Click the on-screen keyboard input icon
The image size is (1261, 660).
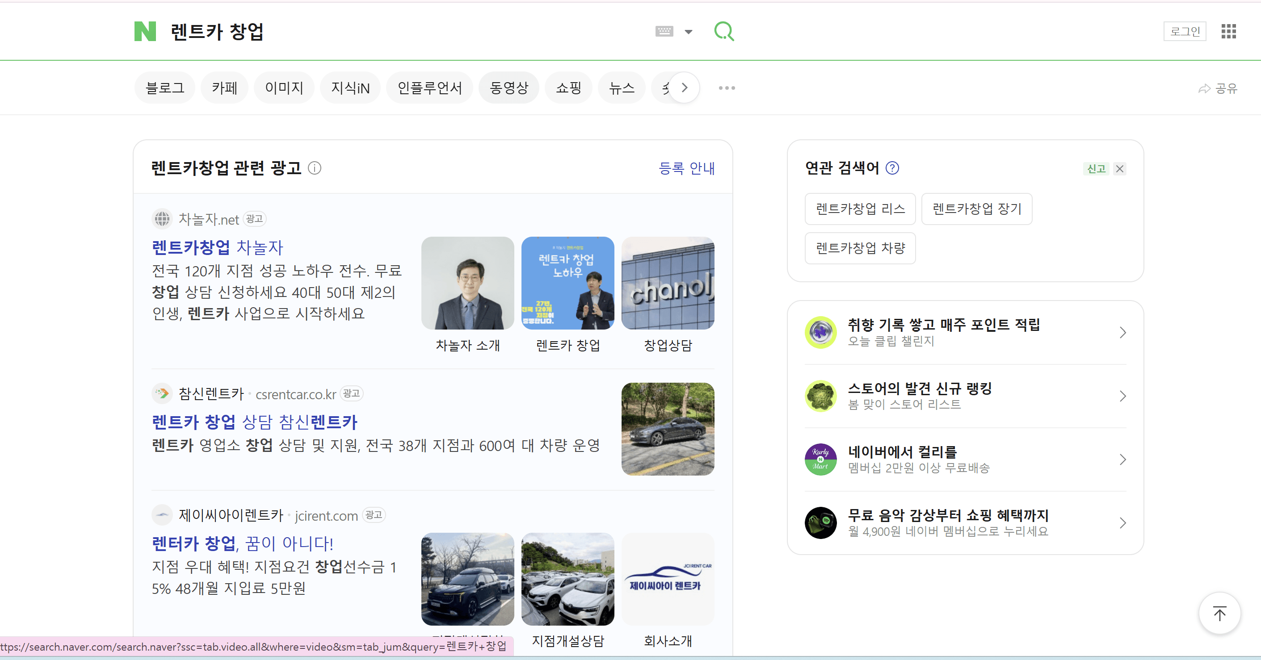coord(664,31)
